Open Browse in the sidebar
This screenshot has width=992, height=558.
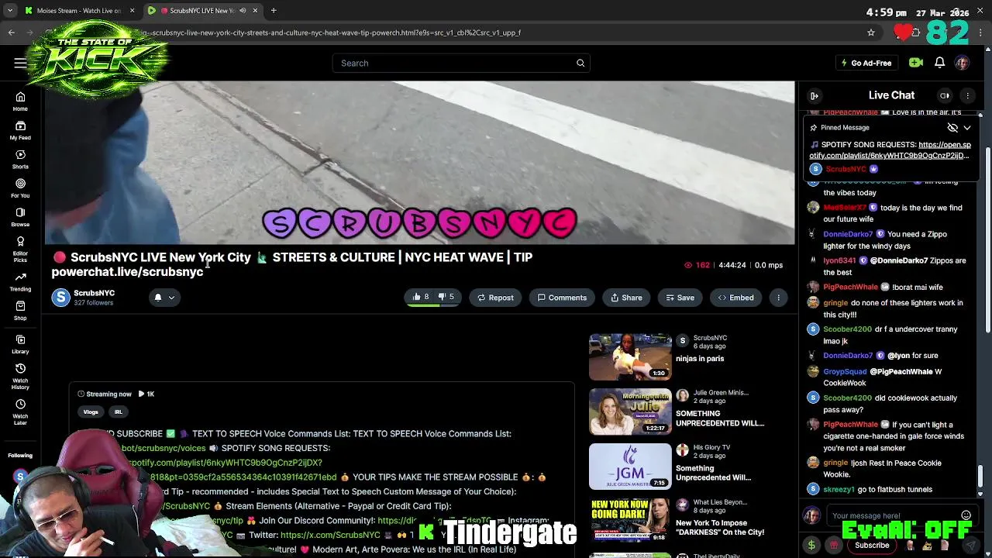20,216
